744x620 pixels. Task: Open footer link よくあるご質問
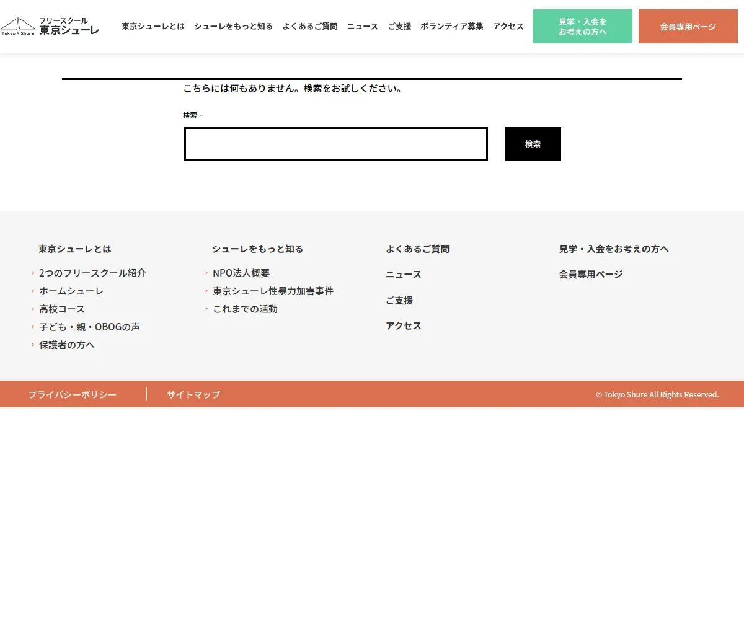[417, 249]
